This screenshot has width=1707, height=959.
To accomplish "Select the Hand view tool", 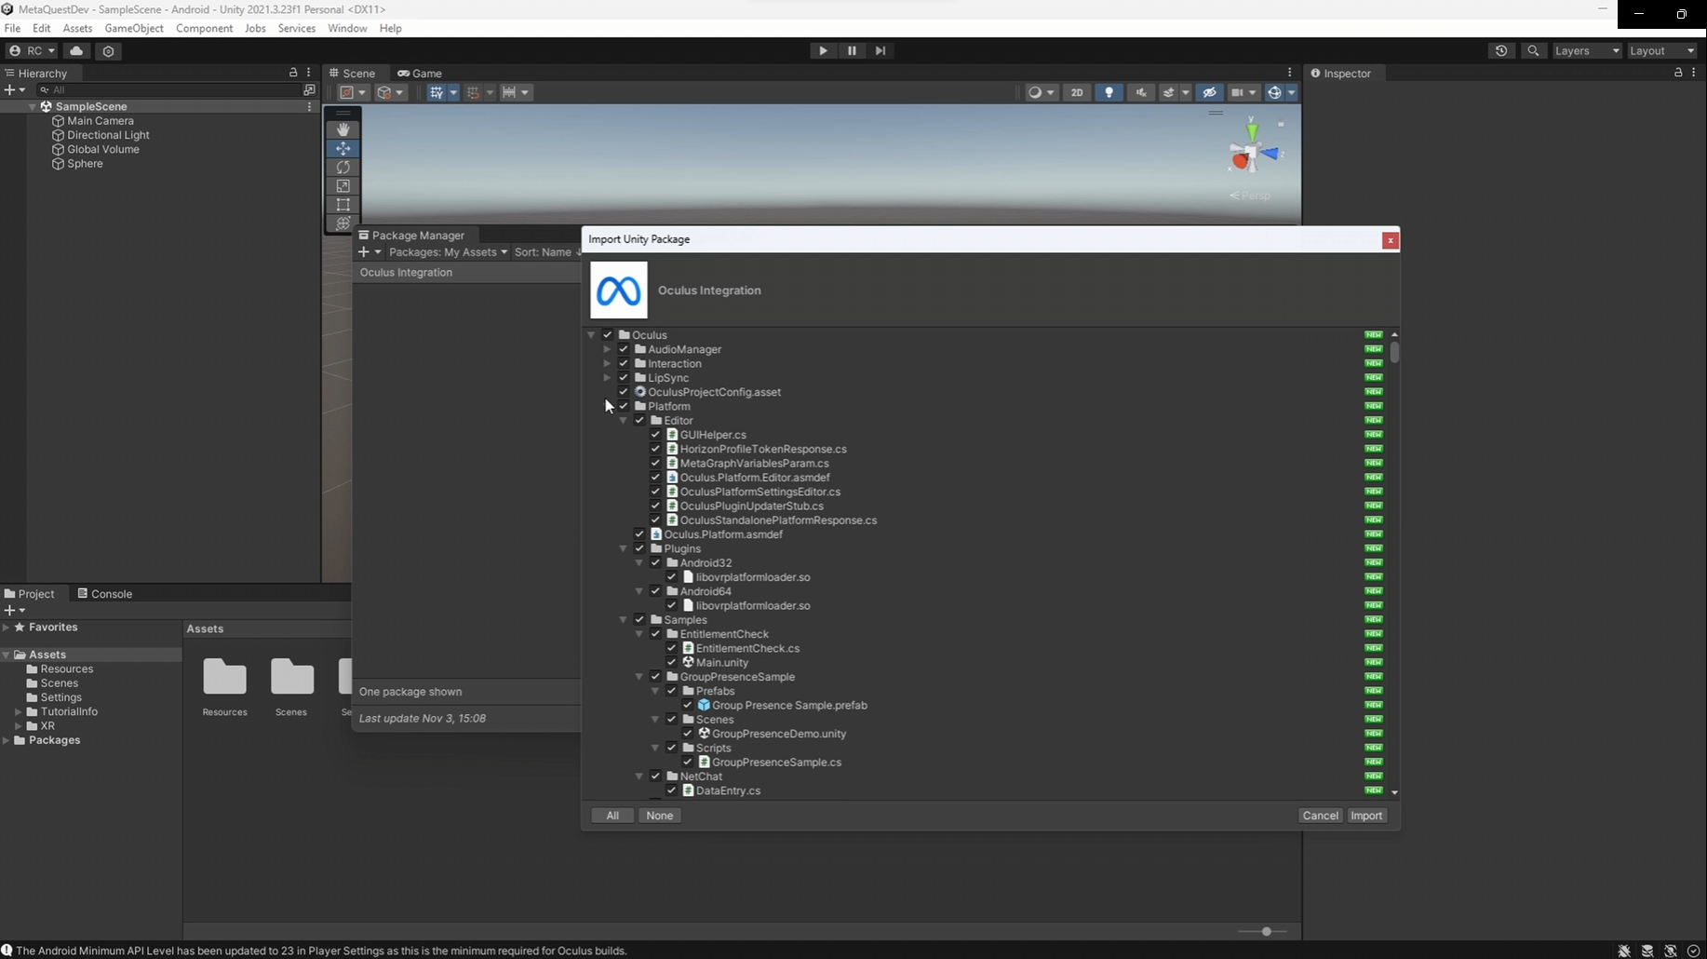I will [x=343, y=129].
